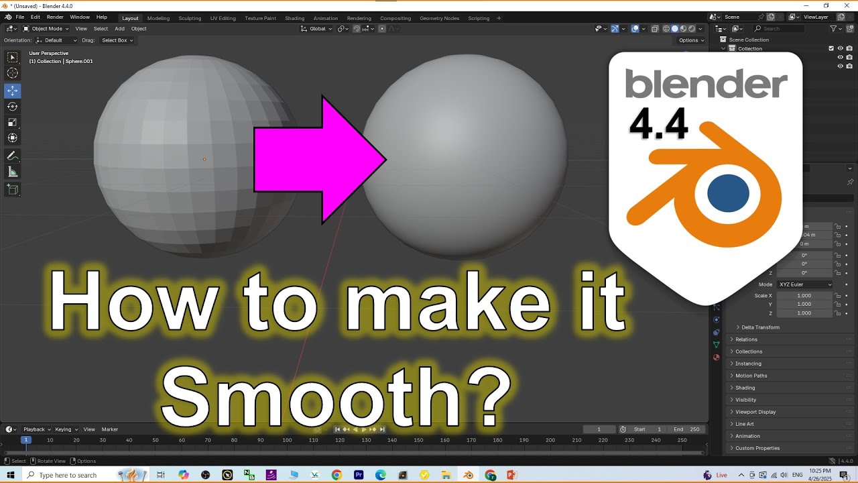Open the Global transform orientation dropdown
This screenshot has height=483, width=858.
click(x=316, y=29)
